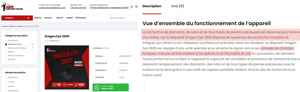
Task: Open the Rue de Bapaume address link
Action: click(109, 8)
